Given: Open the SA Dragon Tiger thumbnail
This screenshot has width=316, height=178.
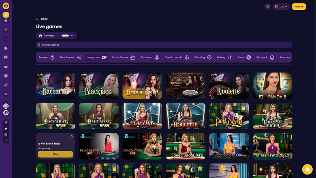Looking at the screenshot, I should click(x=273, y=116).
